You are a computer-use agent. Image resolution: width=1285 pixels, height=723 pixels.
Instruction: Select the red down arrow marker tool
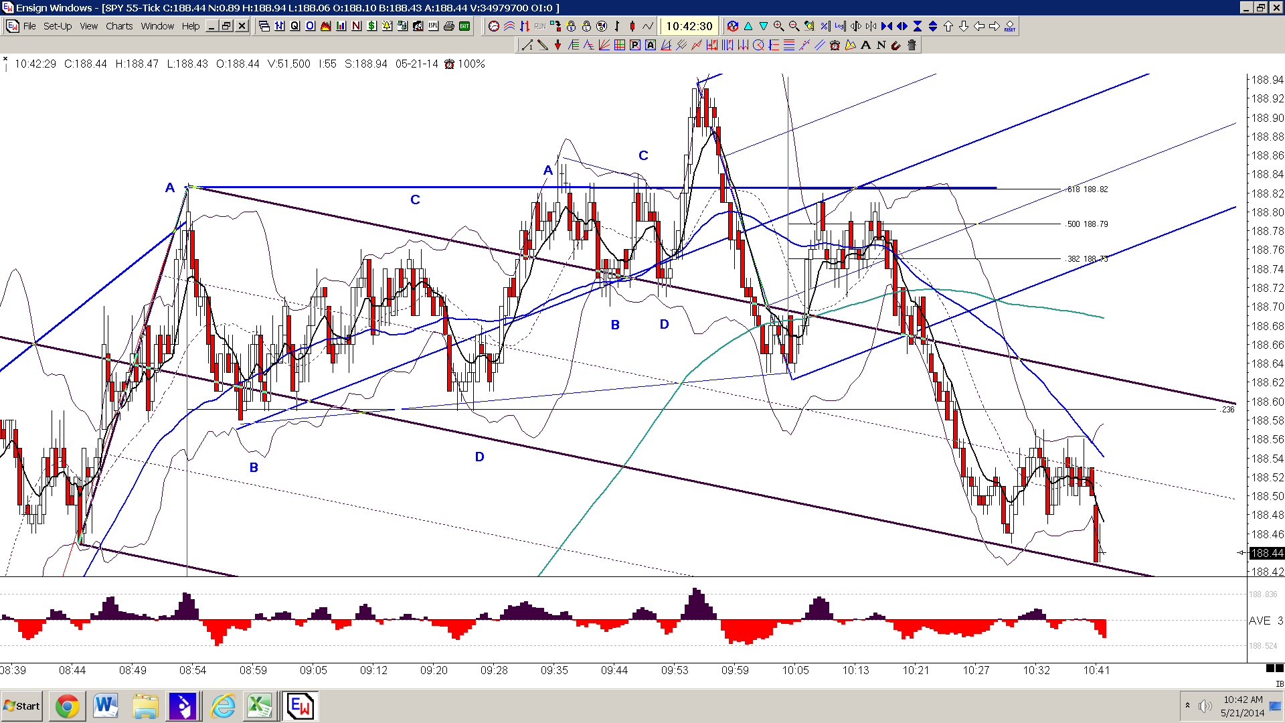tap(558, 45)
